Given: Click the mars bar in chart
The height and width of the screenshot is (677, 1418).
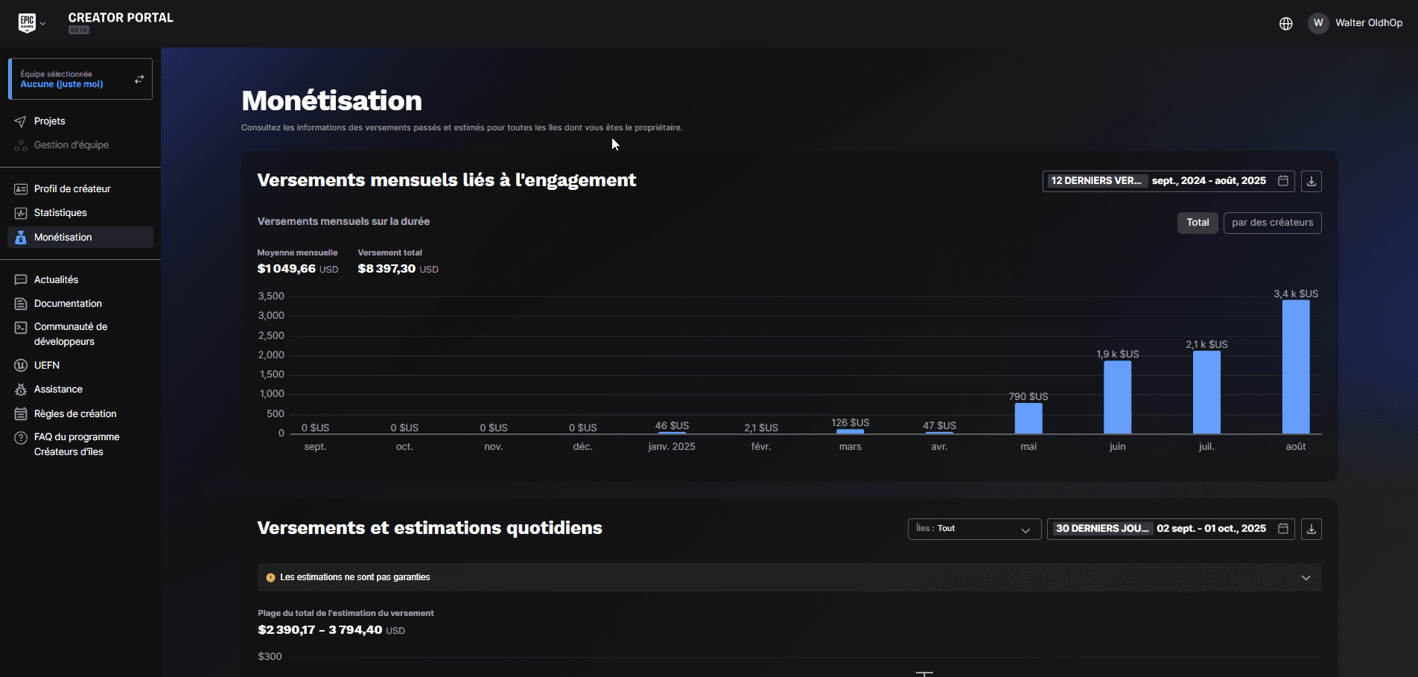Looking at the screenshot, I should [x=850, y=431].
